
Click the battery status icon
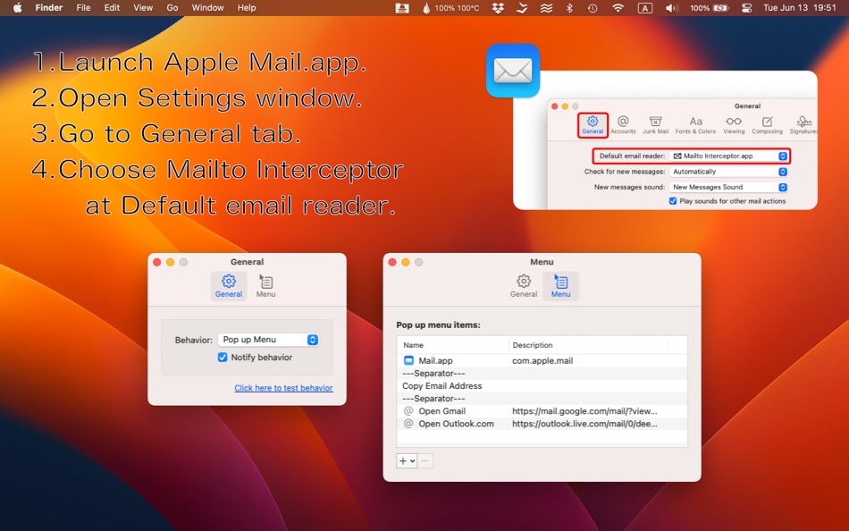pyautogui.click(x=721, y=7)
